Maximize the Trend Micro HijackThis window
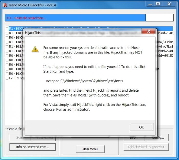179x160 pixels. coord(158,4)
